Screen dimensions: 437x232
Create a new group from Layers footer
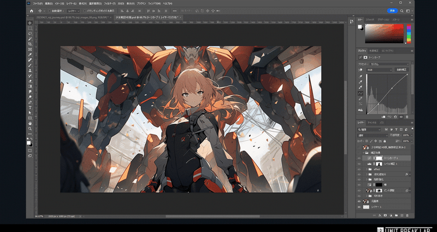coord(396,215)
